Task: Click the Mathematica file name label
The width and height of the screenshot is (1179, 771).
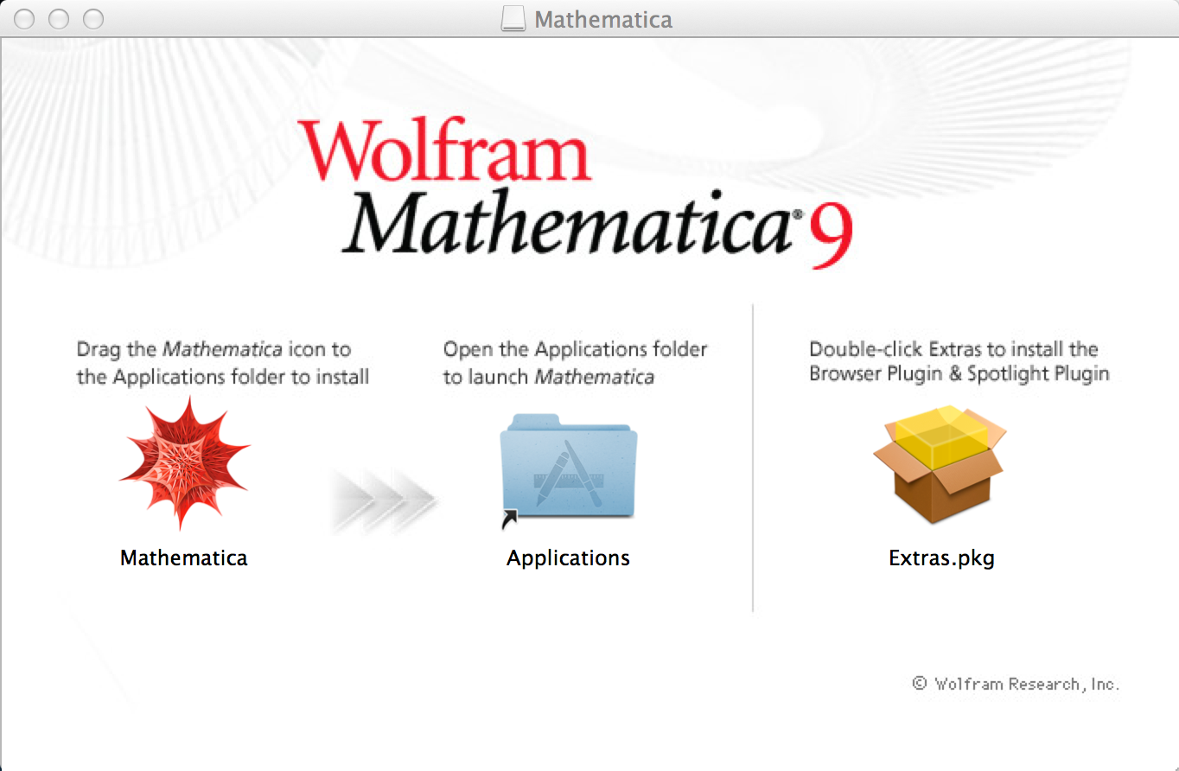Action: click(184, 558)
